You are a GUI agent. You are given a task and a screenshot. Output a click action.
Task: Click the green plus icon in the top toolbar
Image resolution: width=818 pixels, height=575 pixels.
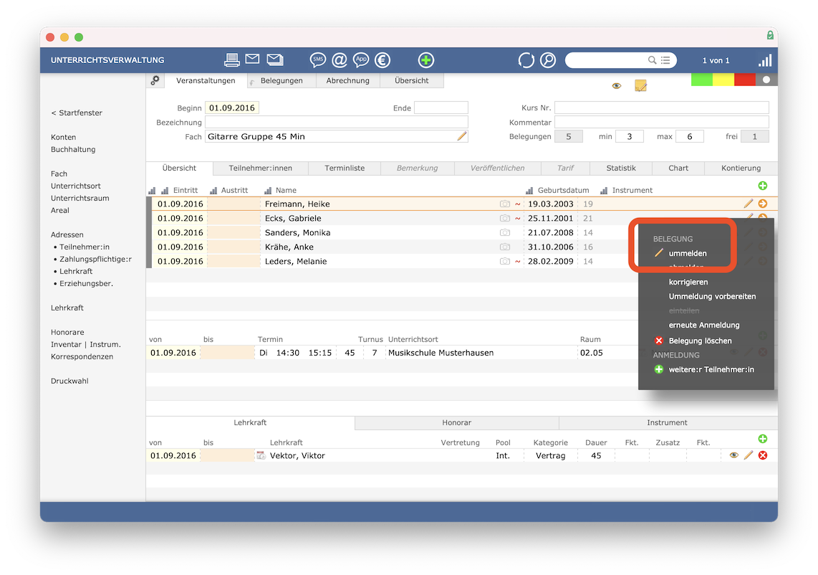[x=425, y=60]
